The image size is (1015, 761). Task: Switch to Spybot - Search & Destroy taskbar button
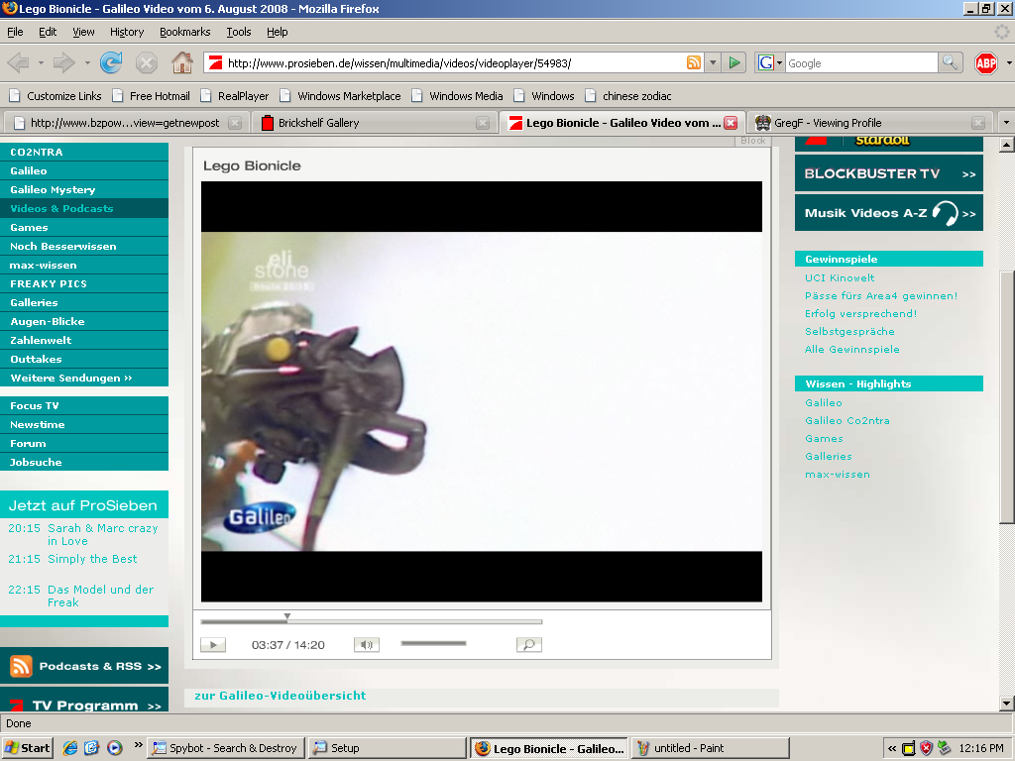[x=225, y=748]
